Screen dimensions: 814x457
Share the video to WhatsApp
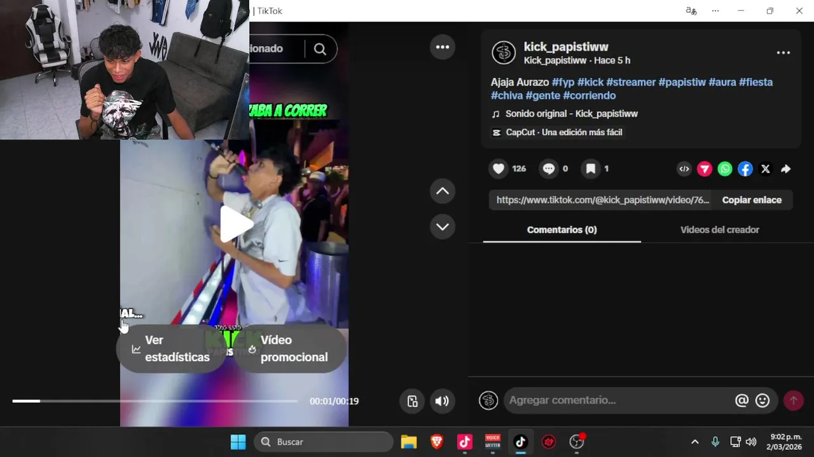[x=725, y=169]
